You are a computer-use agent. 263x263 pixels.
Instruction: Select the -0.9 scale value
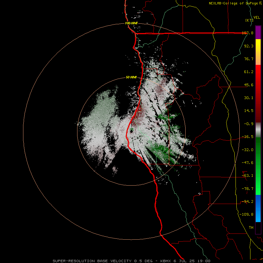click(x=249, y=124)
